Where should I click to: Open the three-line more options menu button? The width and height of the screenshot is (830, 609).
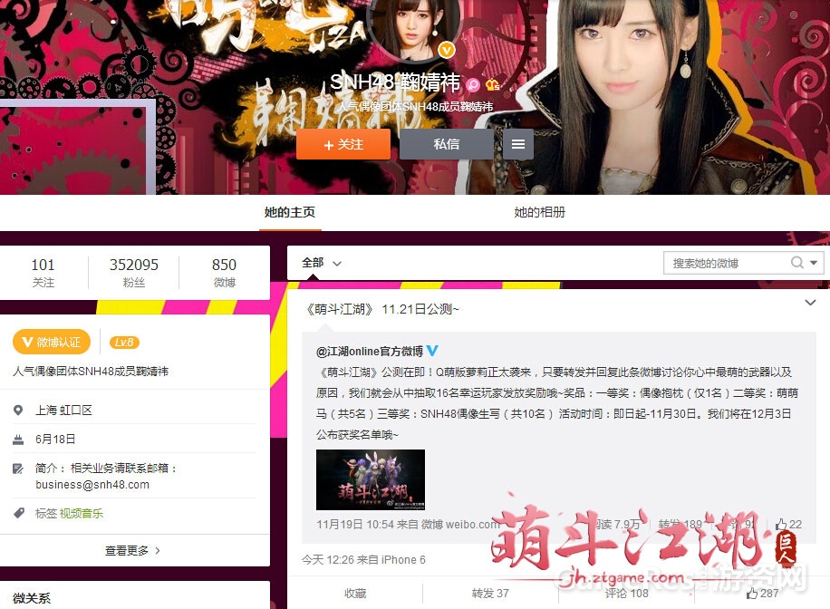click(x=518, y=144)
